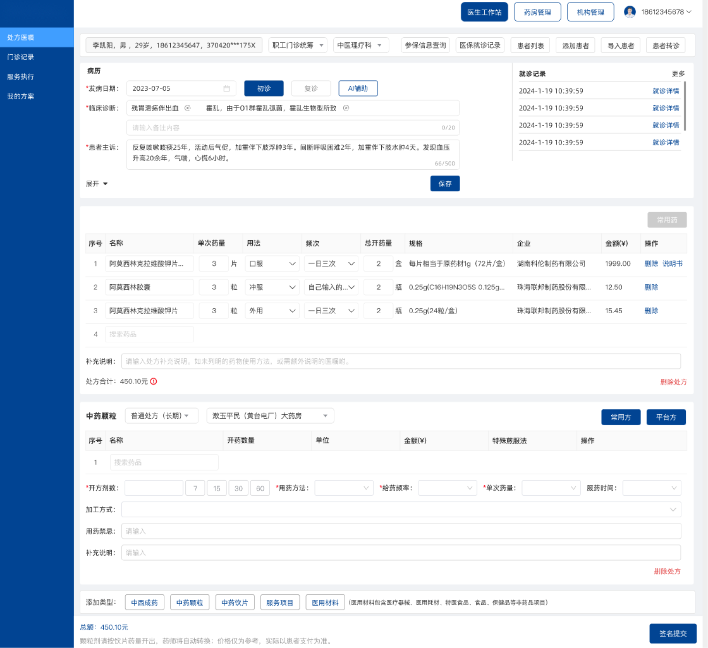Open 职工门诊统筹 insurance dropdown
This screenshot has width=708, height=648.
pos(297,45)
